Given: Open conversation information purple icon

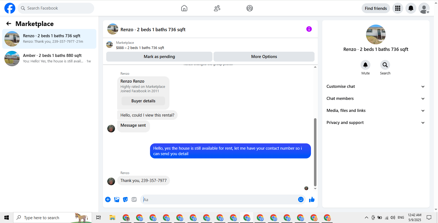Looking at the screenshot, I should (x=309, y=29).
